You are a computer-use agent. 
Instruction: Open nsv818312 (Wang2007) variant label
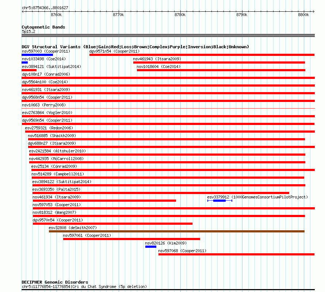coord(54,212)
